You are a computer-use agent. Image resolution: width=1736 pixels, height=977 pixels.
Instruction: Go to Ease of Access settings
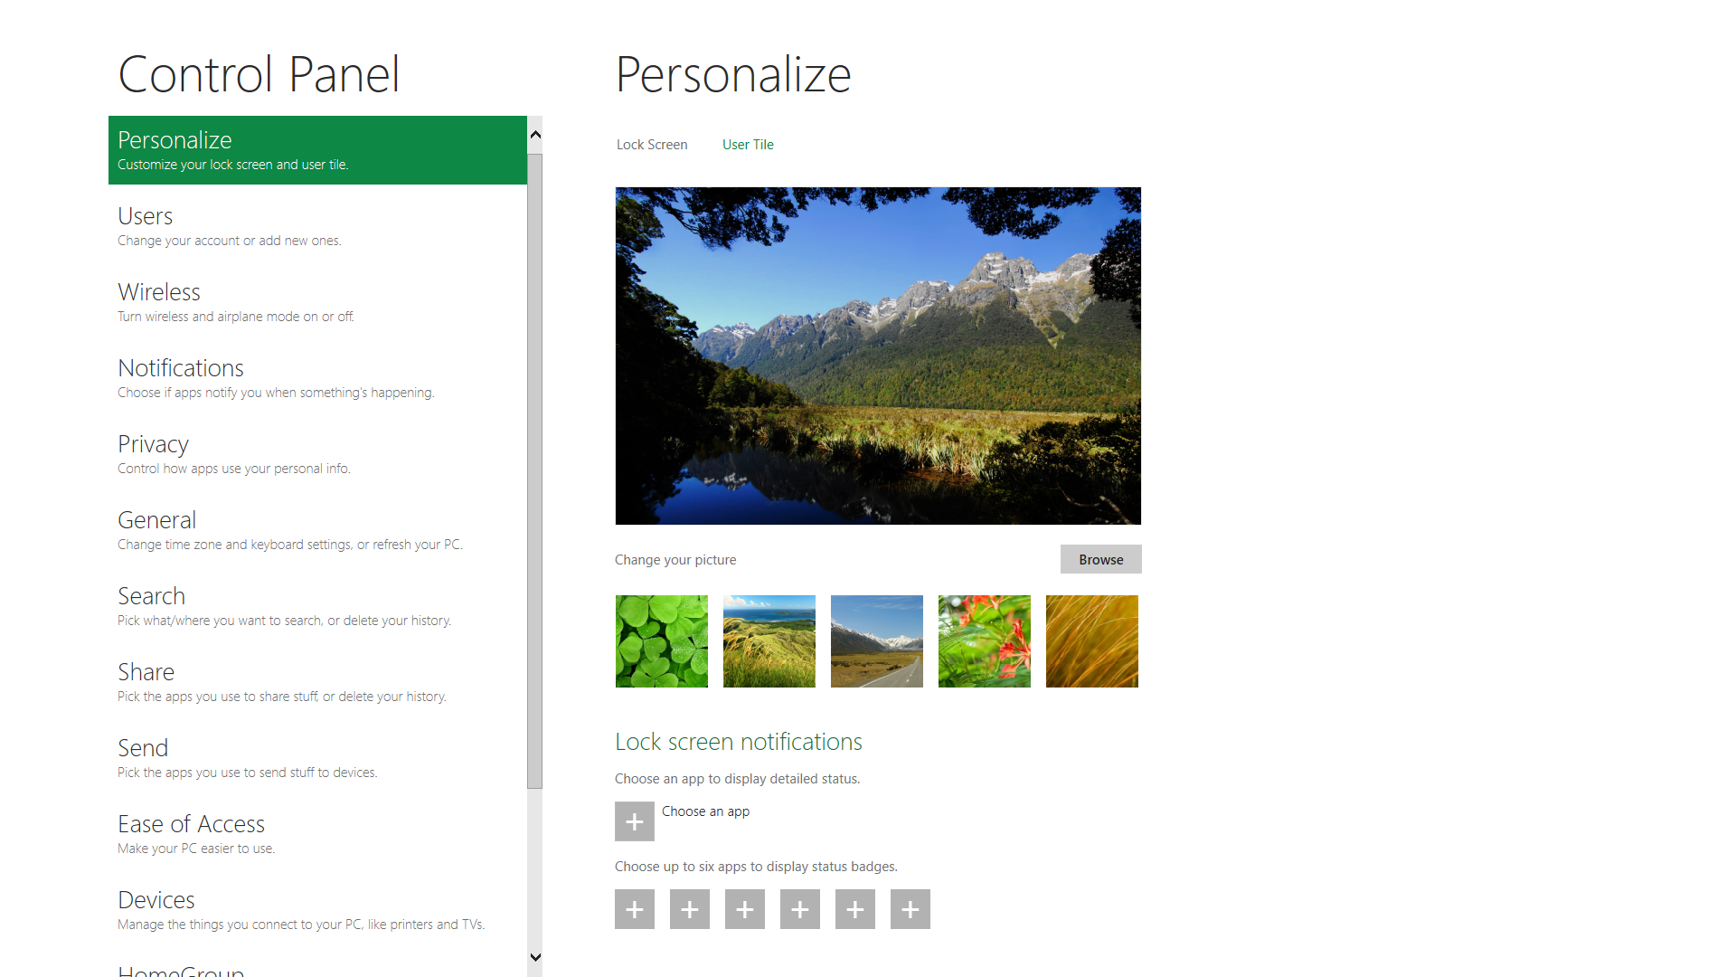(x=317, y=834)
